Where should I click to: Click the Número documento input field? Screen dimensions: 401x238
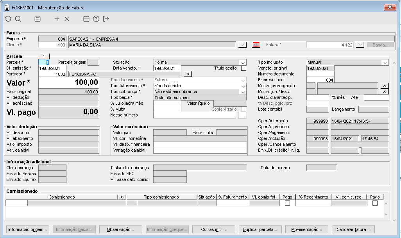click(x=320, y=74)
